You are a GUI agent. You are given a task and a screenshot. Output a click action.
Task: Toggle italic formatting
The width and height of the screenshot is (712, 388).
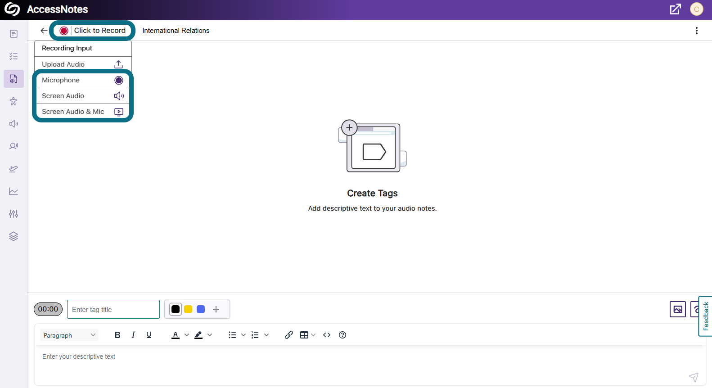pyautogui.click(x=133, y=335)
